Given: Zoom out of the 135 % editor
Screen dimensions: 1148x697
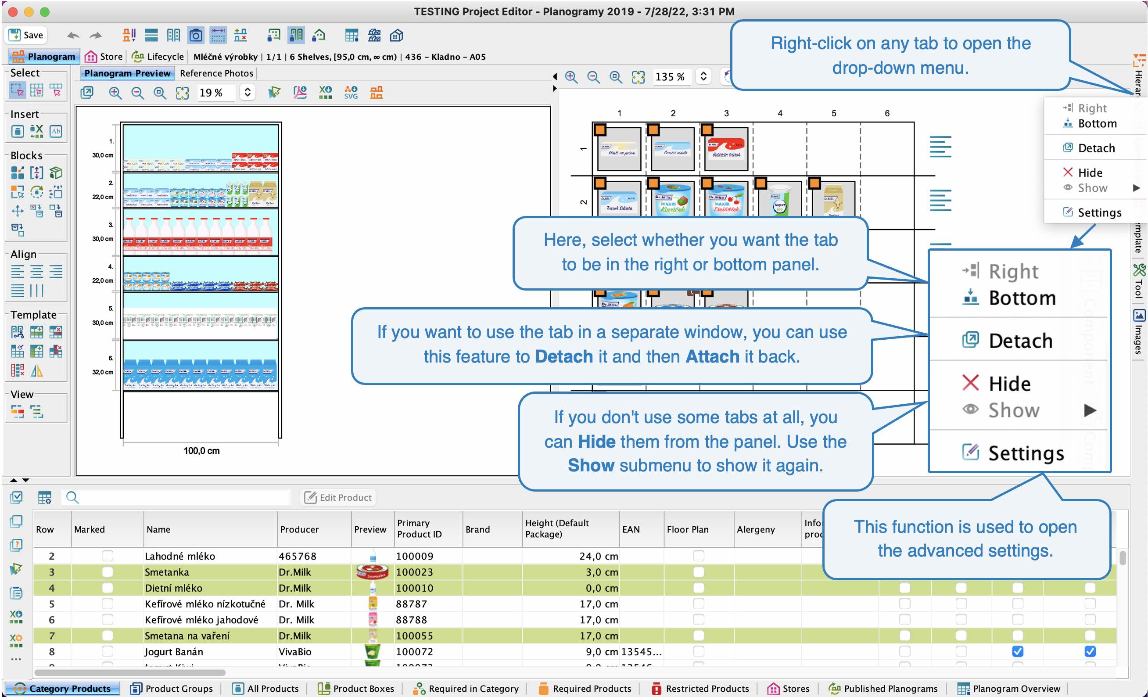Looking at the screenshot, I should [x=594, y=77].
